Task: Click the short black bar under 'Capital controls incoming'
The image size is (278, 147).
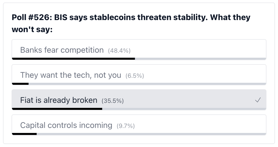Action: [24, 134]
